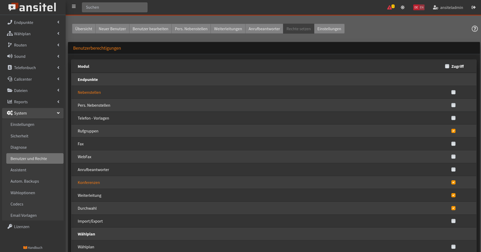481x252 pixels.
Task: Disable Konferenzen access checkbox
Action: 453,182
